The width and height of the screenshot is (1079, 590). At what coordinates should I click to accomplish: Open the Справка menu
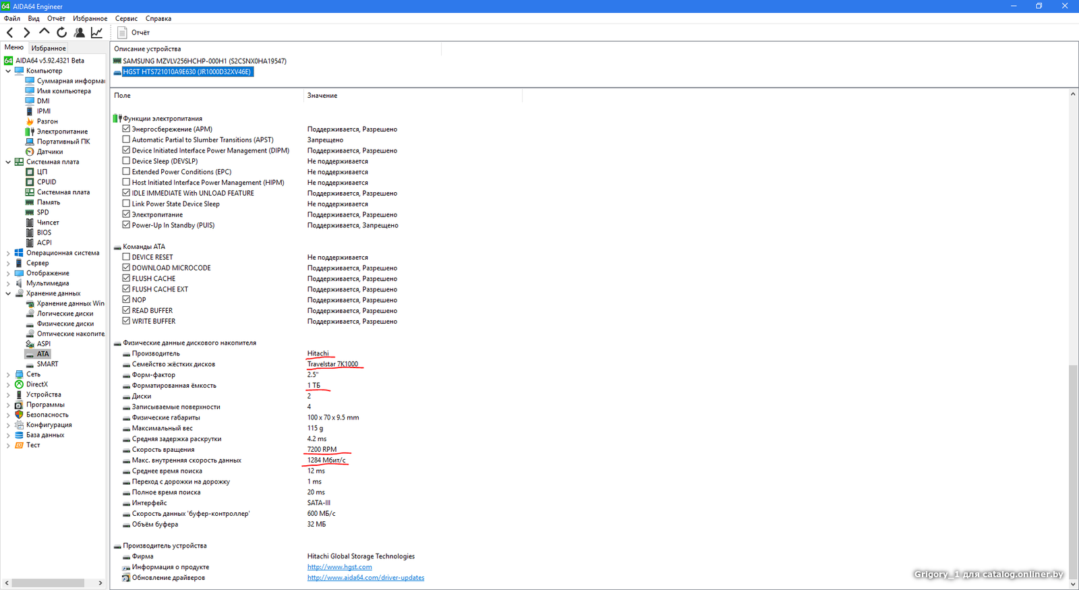[x=158, y=19]
